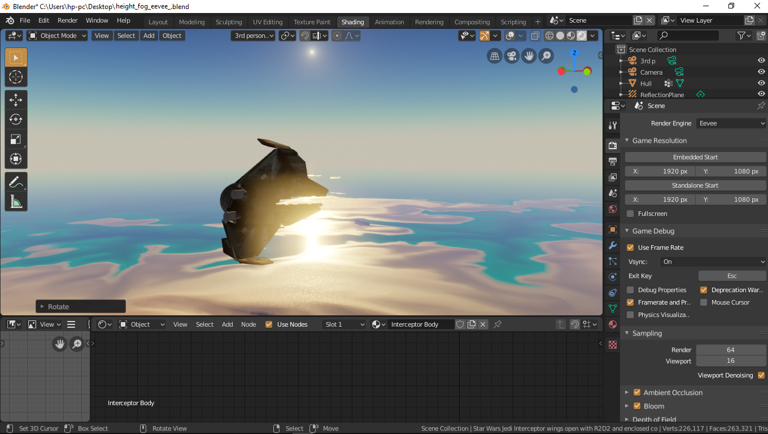Uncheck Use Frame Rate
The height and width of the screenshot is (434, 768).
tap(630, 248)
